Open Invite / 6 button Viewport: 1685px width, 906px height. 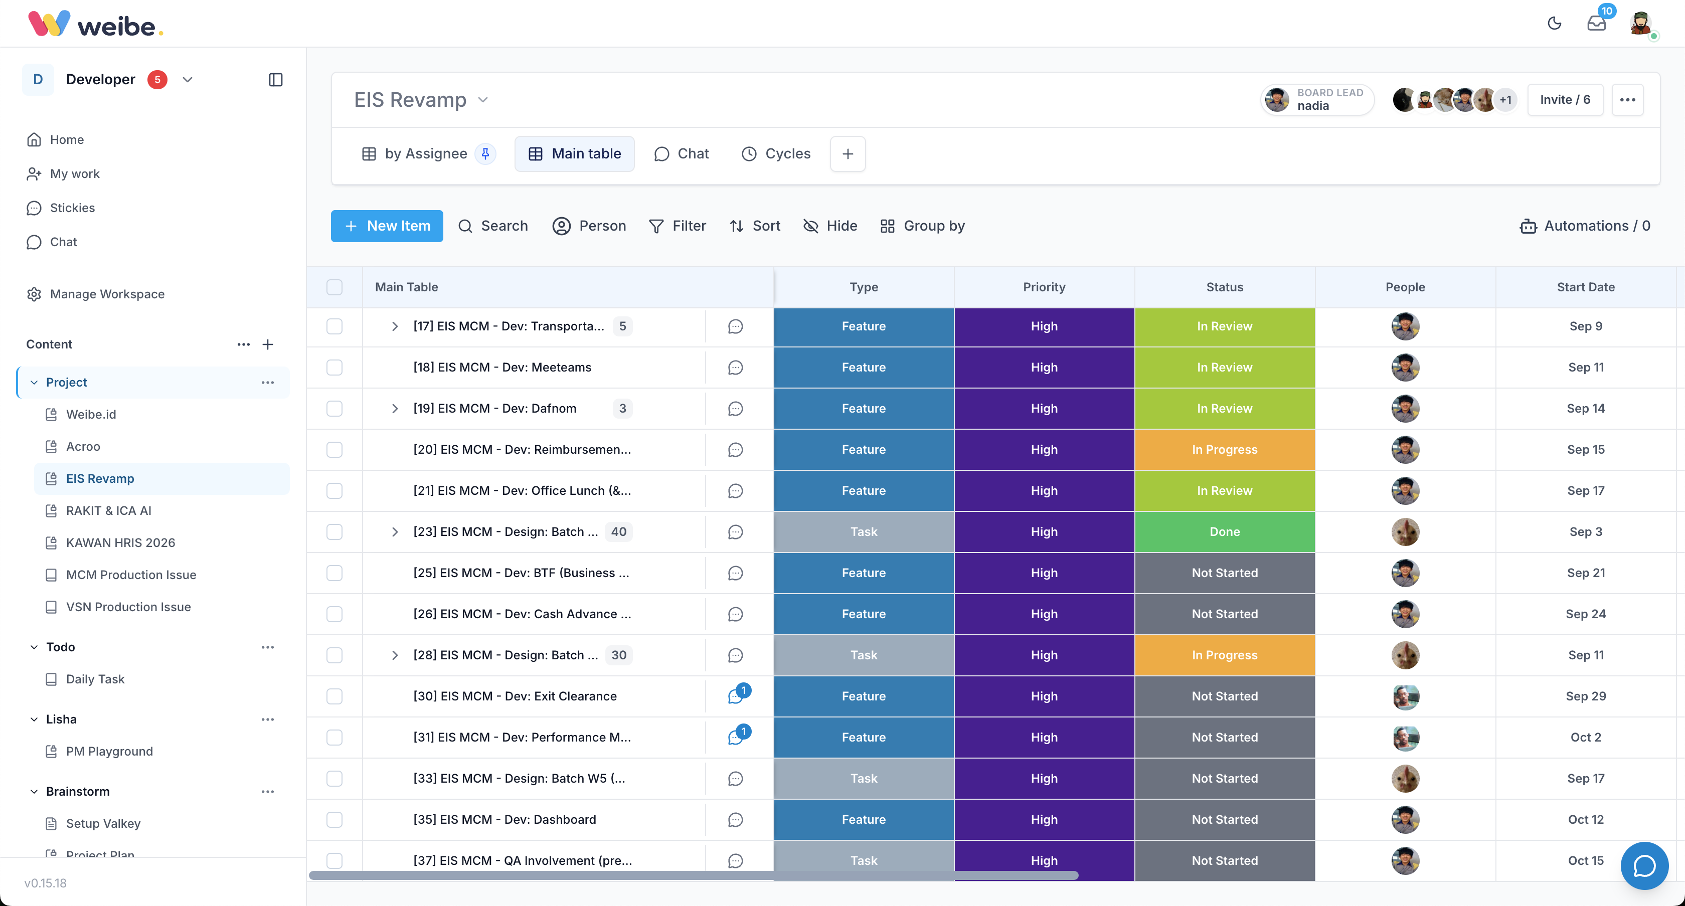point(1565,100)
